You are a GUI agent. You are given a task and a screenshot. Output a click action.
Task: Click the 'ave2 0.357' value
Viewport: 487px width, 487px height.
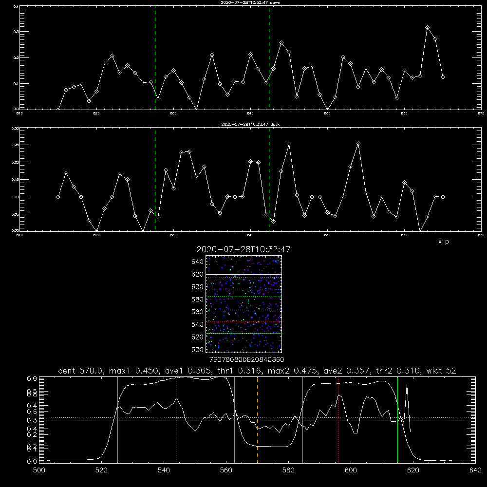point(347,371)
